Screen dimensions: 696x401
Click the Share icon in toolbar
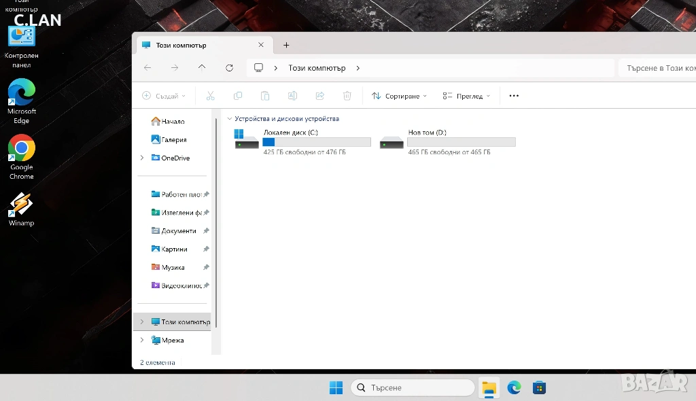pyautogui.click(x=319, y=96)
